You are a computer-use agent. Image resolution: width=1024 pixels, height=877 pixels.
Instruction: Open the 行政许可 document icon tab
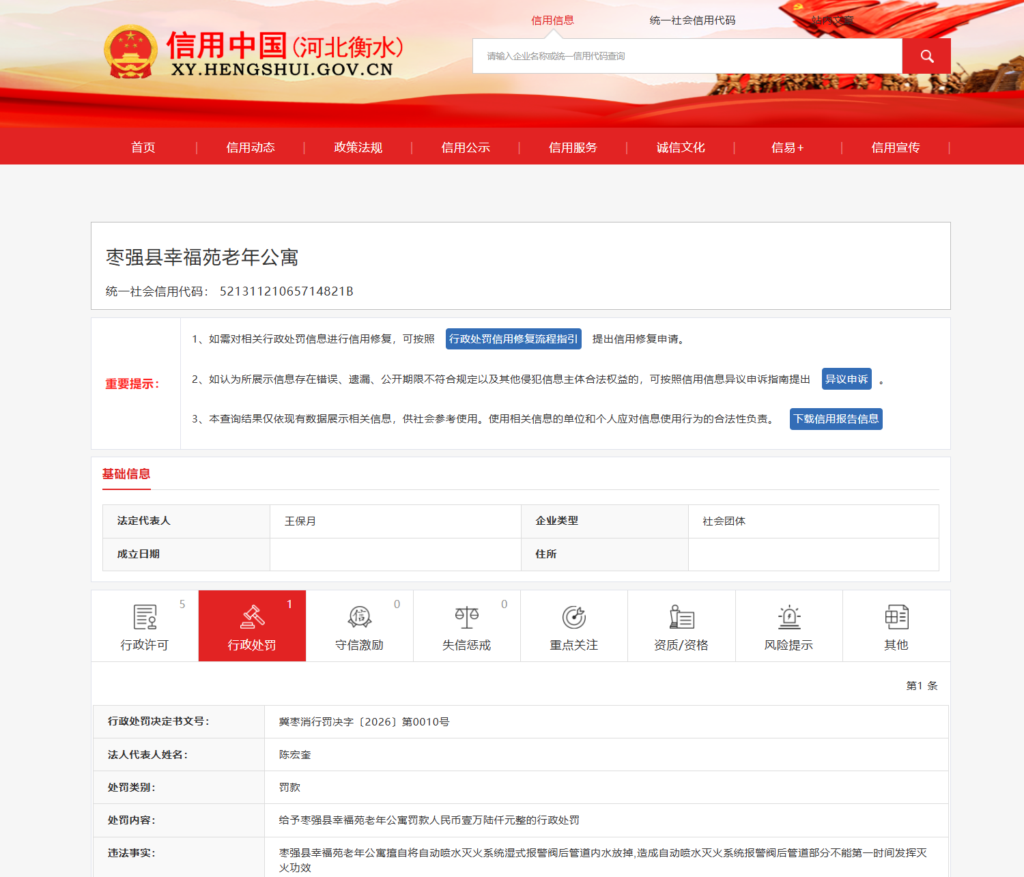pos(145,617)
